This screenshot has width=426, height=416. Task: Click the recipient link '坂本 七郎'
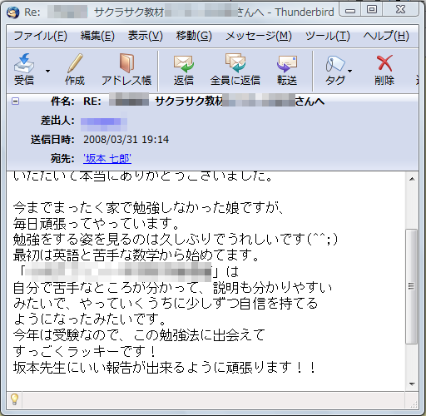[x=107, y=159]
